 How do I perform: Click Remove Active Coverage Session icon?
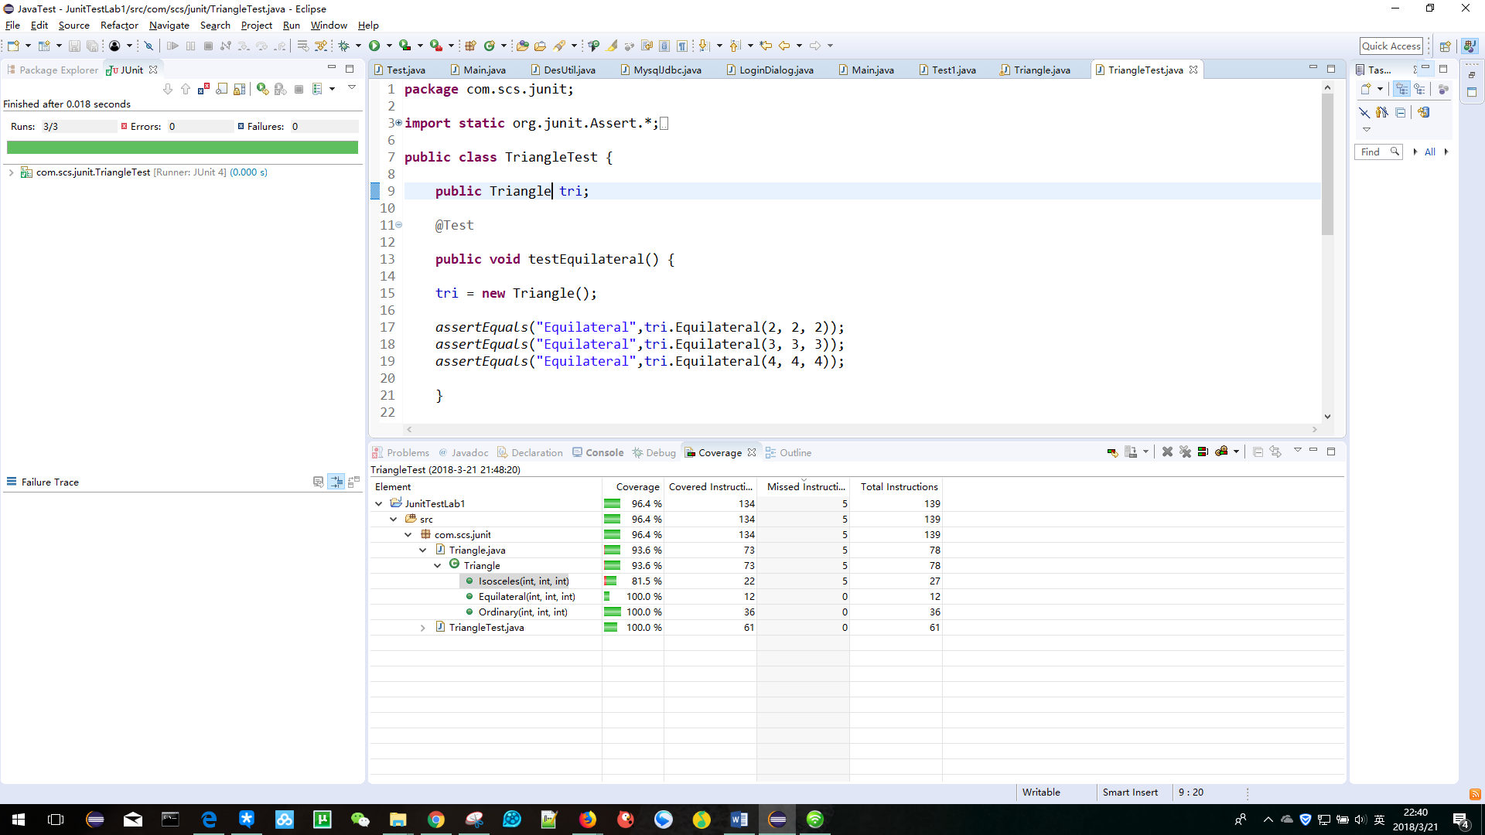[x=1167, y=452]
